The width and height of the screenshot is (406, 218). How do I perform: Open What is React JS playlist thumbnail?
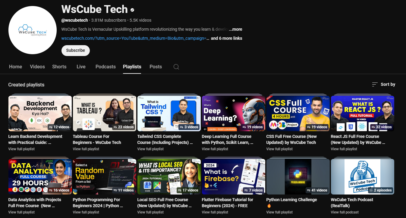pos(363,114)
